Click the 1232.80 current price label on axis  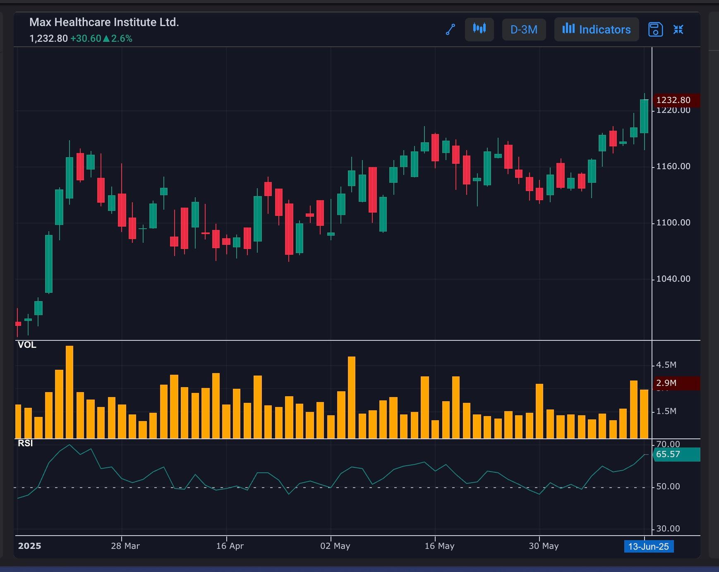pos(676,100)
